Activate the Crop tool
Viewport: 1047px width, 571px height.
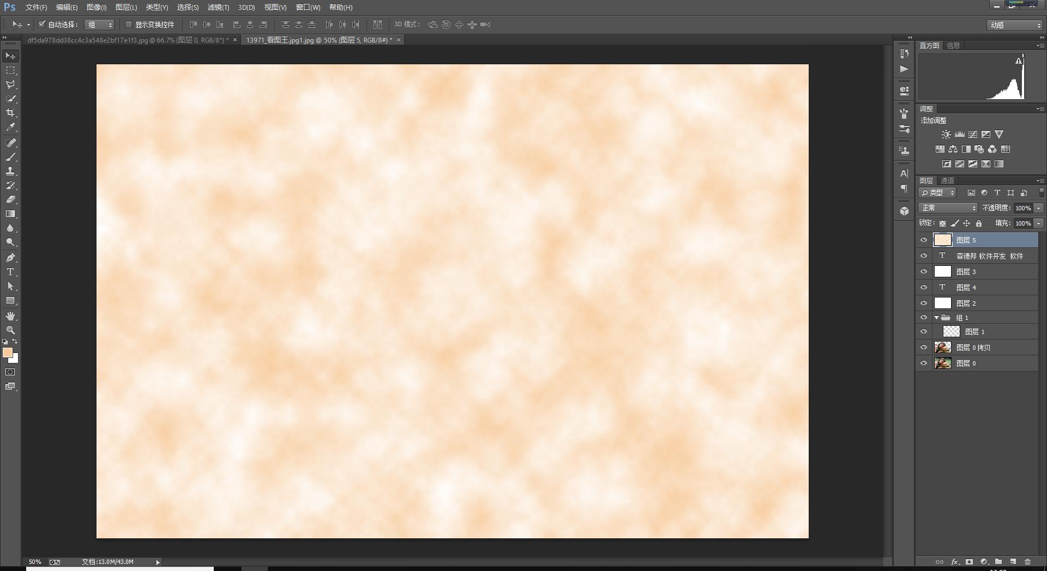10,113
